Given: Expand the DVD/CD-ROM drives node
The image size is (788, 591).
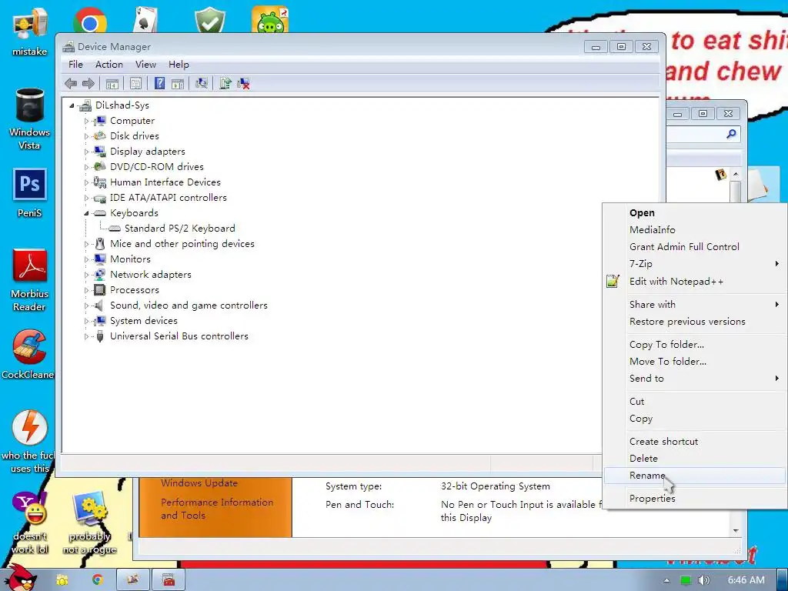Looking at the screenshot, I should point(86,167).
